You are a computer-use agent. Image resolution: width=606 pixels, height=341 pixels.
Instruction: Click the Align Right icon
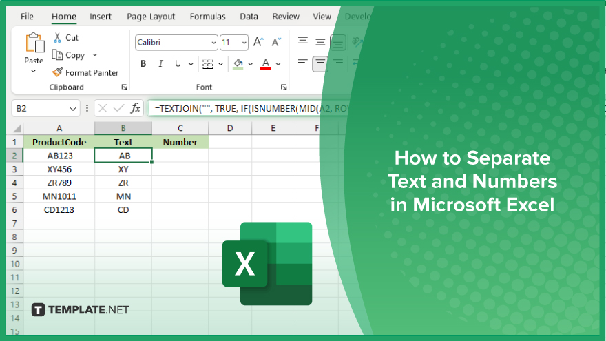pyautogui.click(x=338, y=64)
